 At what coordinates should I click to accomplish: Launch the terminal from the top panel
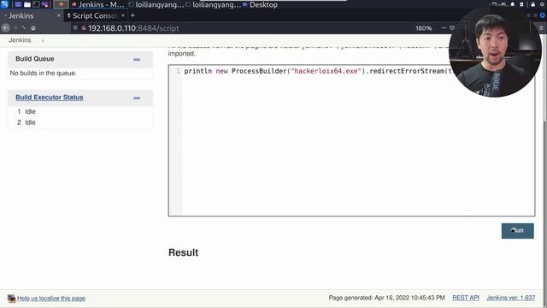(36, 4)
